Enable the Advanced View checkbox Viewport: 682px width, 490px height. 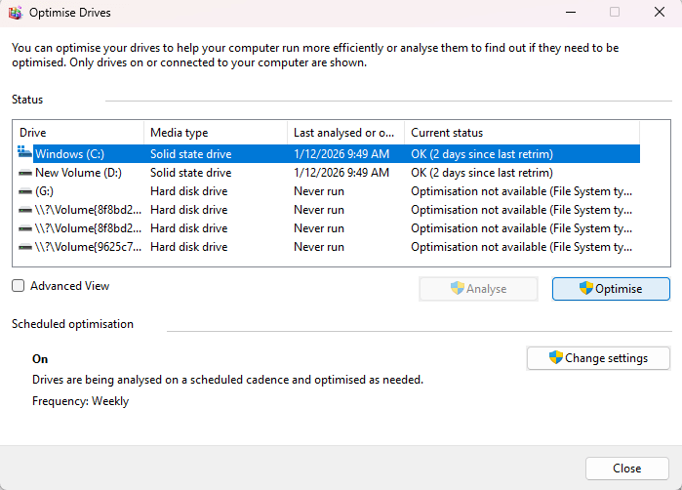(19, 286)
